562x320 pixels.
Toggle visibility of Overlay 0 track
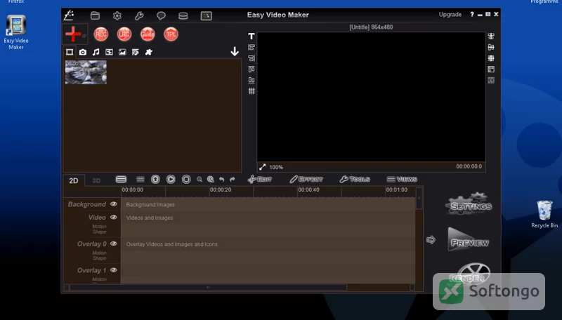coord(114,244)
